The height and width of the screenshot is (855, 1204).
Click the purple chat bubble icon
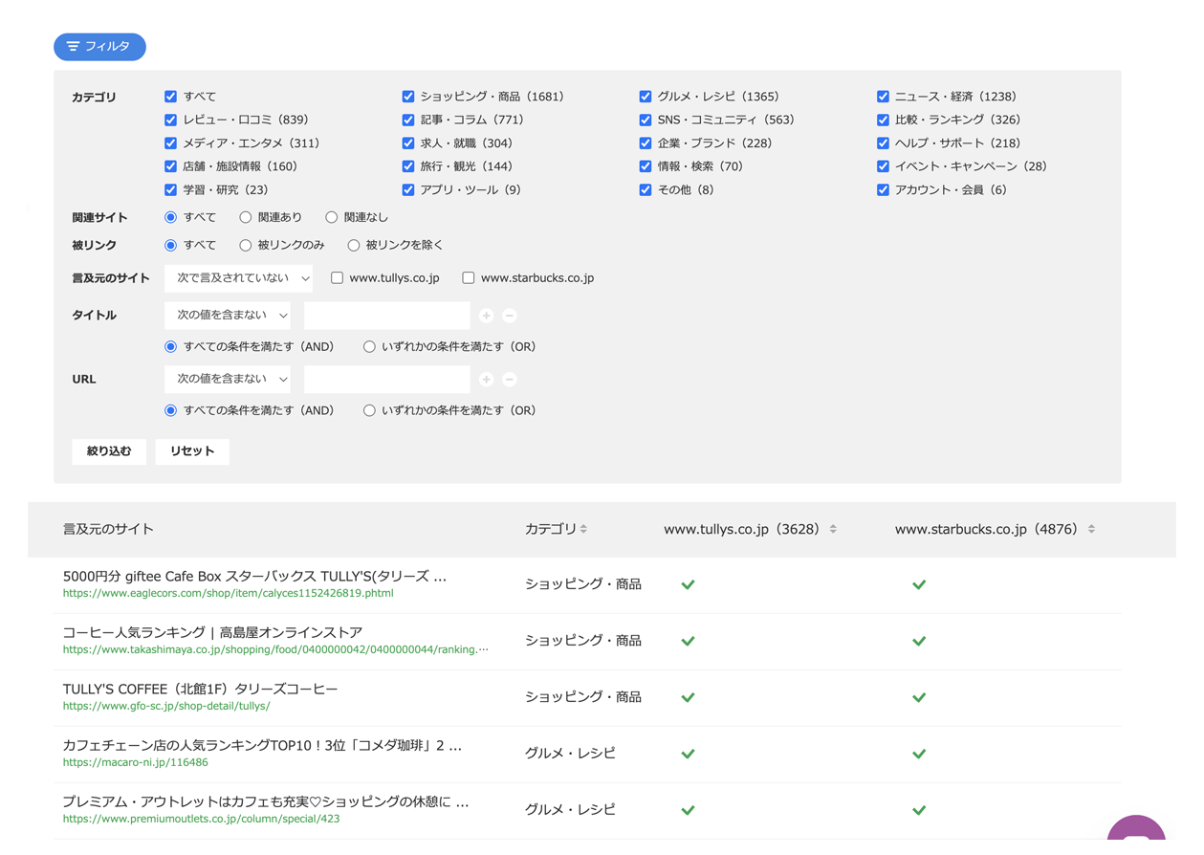point(1135,834)
